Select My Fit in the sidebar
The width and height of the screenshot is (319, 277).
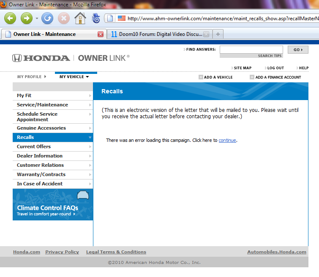point(53,95)
